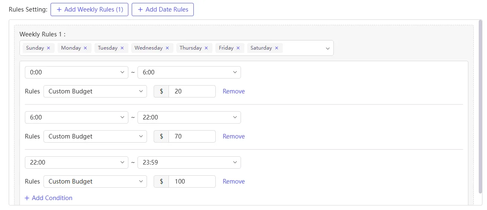Viewport: 487px width, 210px height.
Task: Open Custom Budget dropdown for $70 rule
Action: click(x=95, y=136)
